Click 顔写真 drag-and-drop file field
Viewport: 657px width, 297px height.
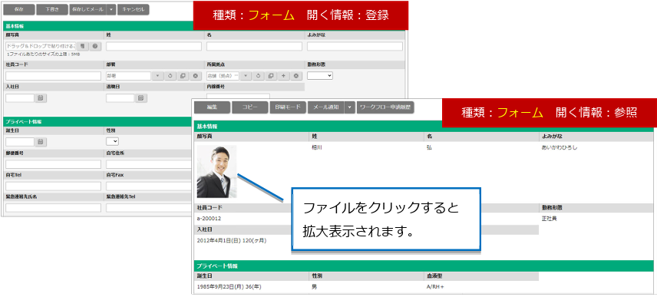pos(41,46)
